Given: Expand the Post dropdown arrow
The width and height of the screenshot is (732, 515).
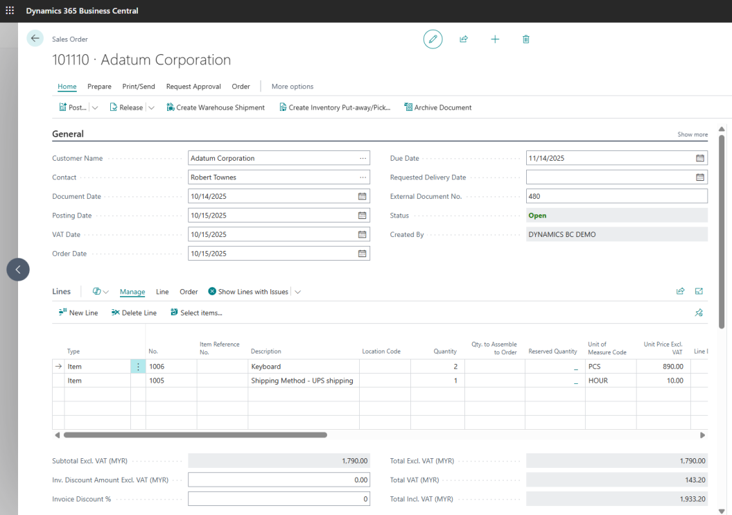Looking at the screenshot, I should point(95,107).
